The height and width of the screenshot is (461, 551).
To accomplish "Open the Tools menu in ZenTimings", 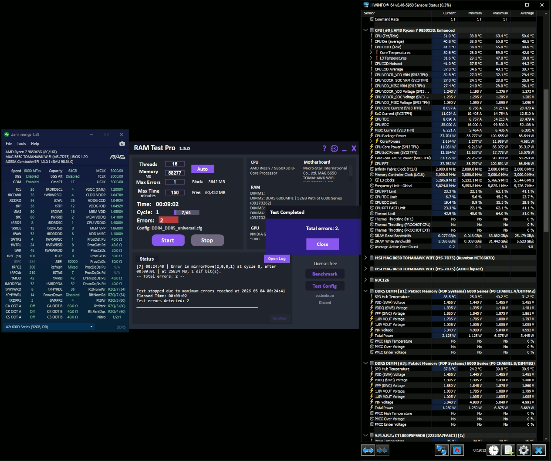I will pos(21,144).
